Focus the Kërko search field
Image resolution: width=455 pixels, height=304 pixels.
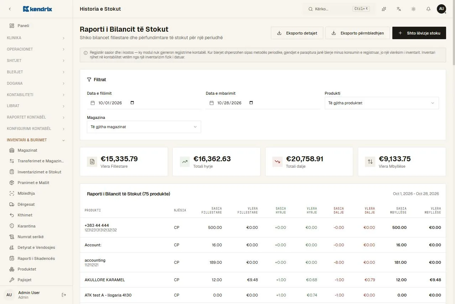tap(339, 9)
